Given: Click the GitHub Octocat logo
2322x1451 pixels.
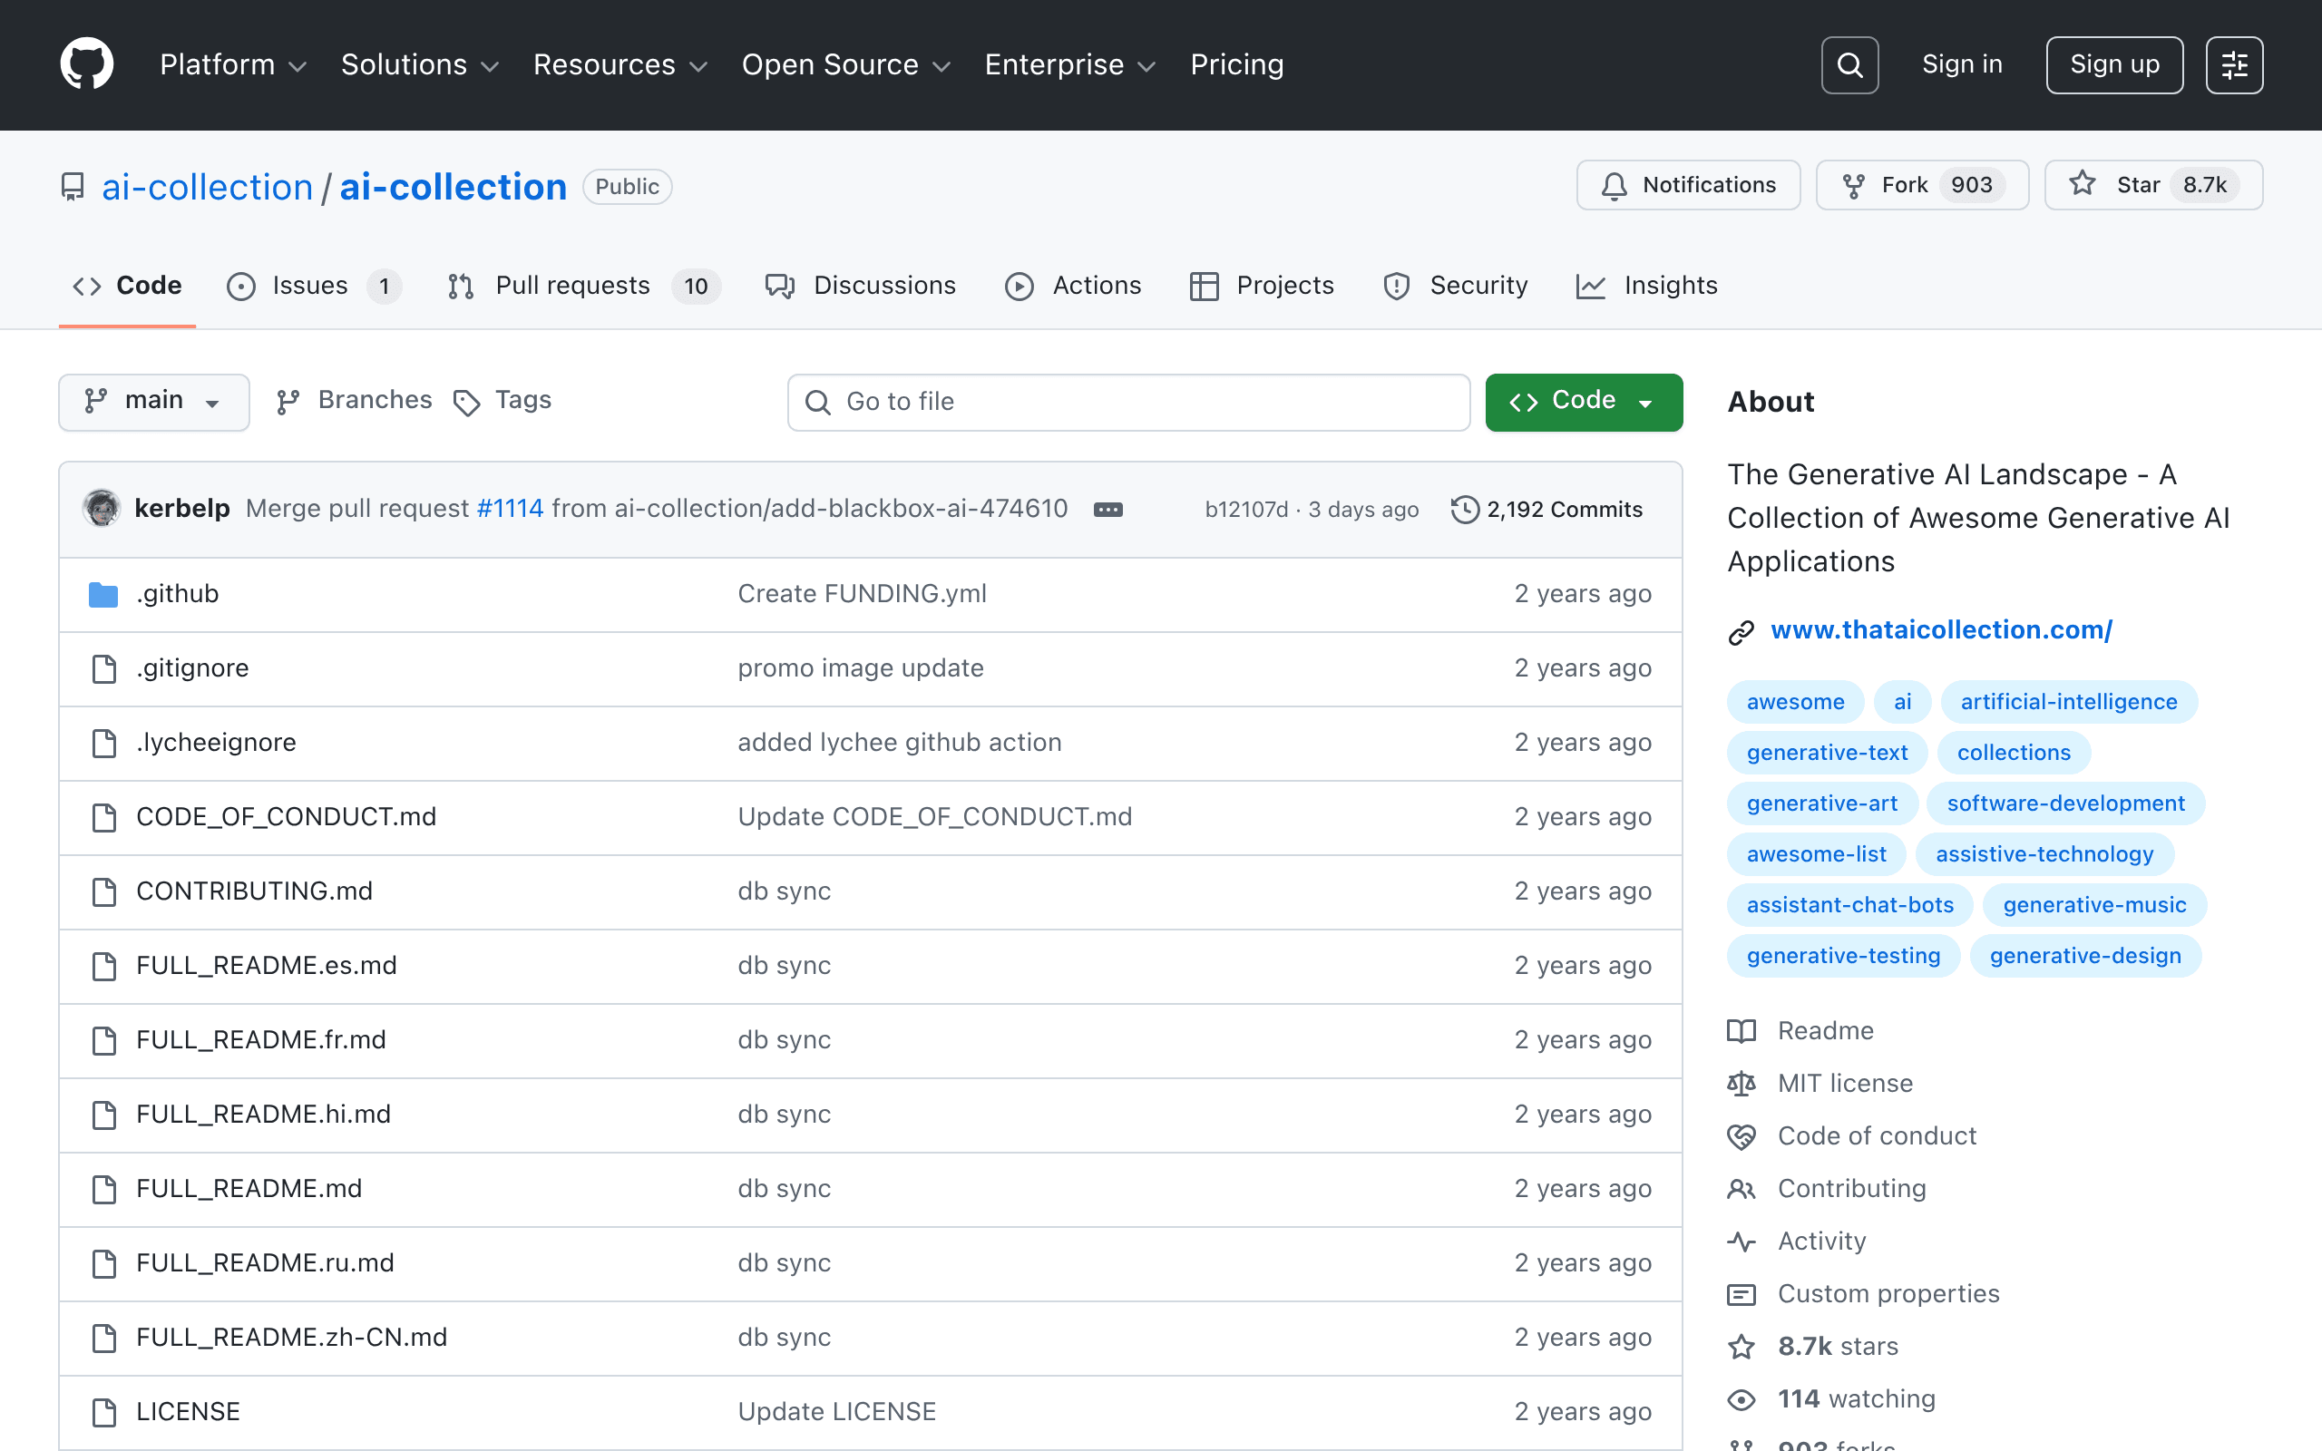Looking at the screenshot, I should pyautogui.click(x=87, y=64).
